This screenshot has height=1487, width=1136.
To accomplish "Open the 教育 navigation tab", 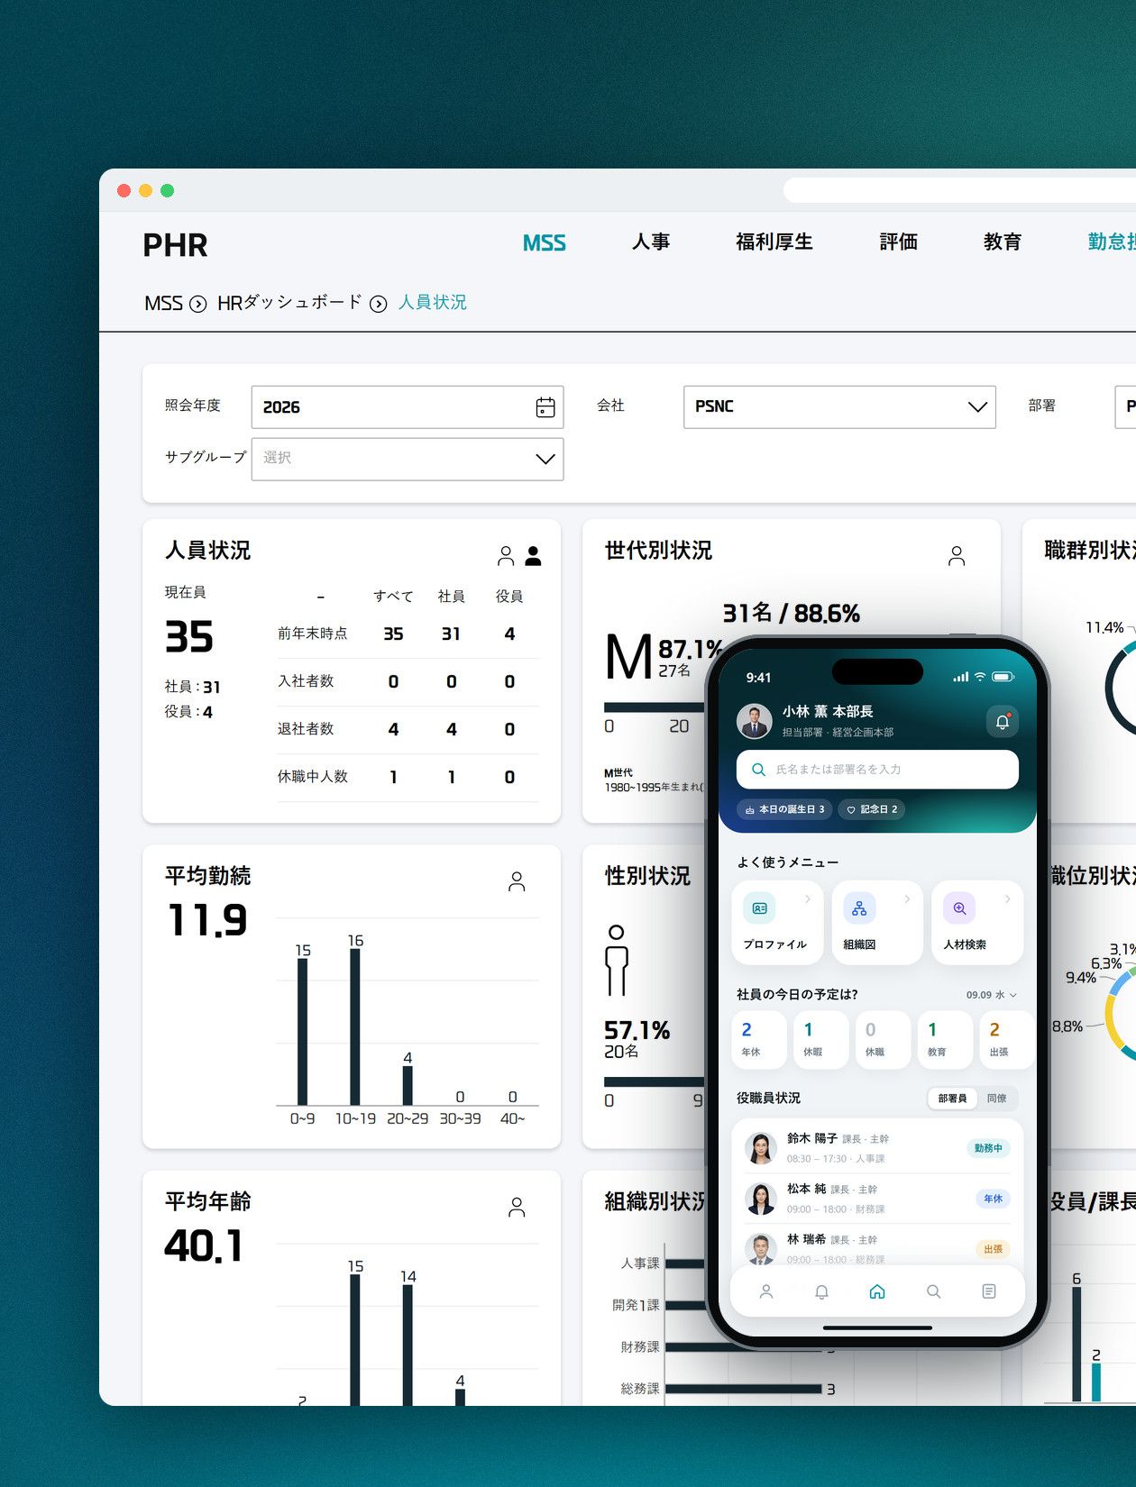I will click(x=1003, y=242).
